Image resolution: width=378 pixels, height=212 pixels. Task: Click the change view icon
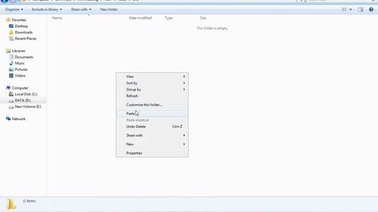(344, 9)
